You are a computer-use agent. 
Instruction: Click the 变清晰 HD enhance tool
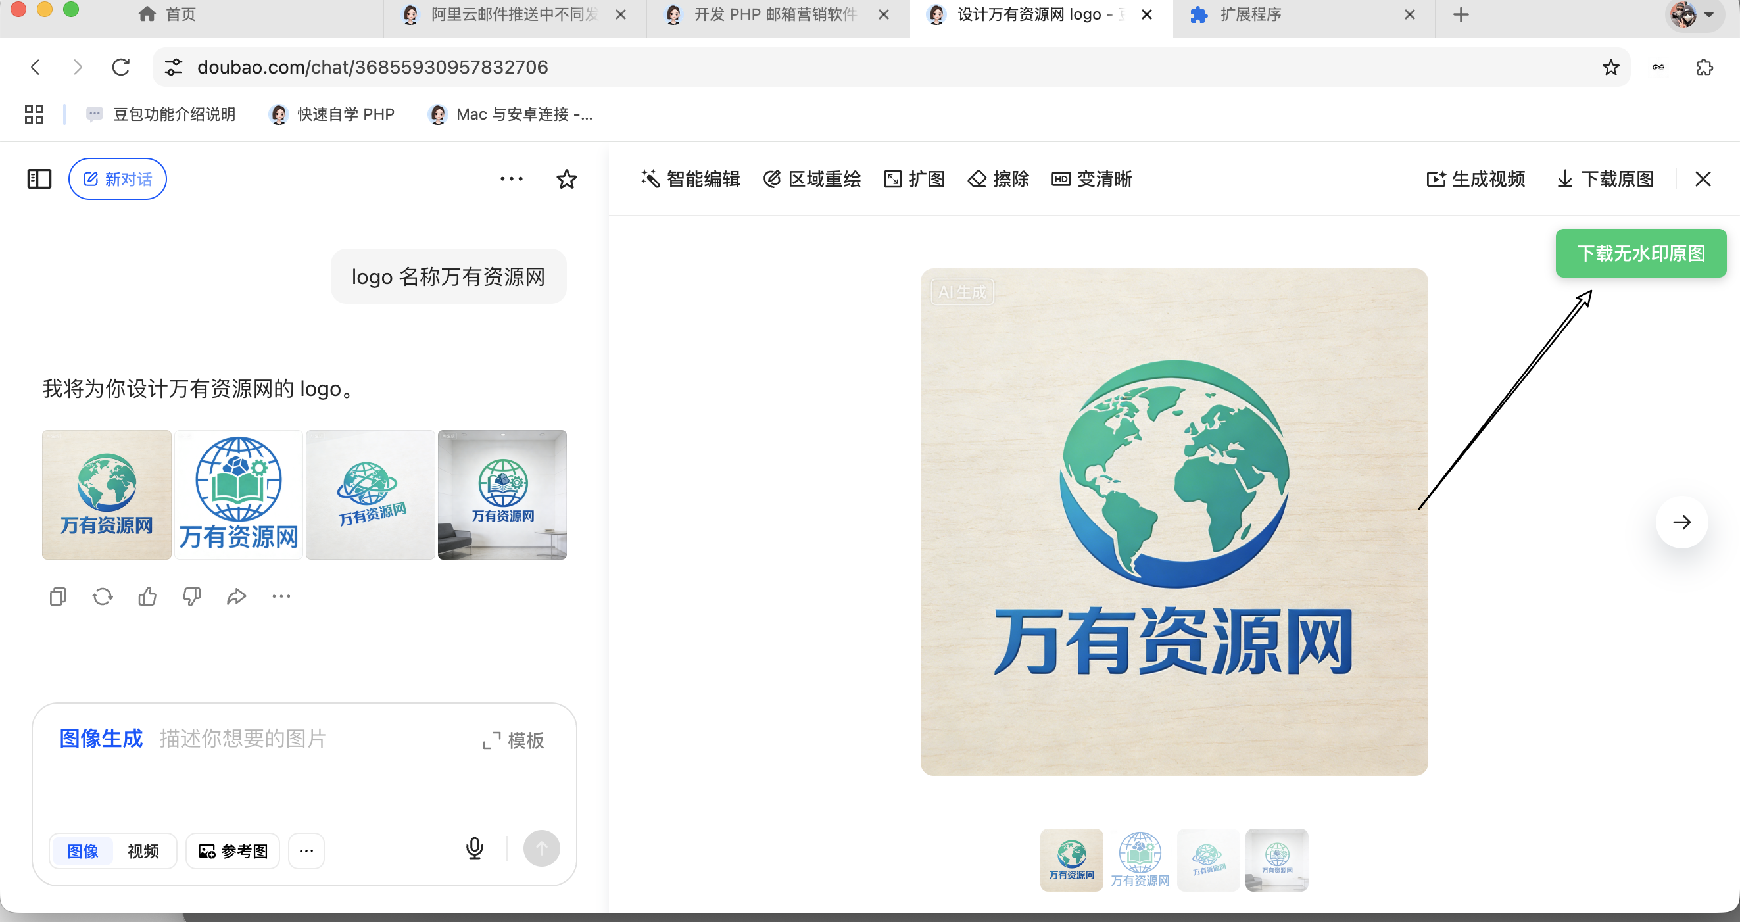pyautogui.click(x=1092, y=179)
